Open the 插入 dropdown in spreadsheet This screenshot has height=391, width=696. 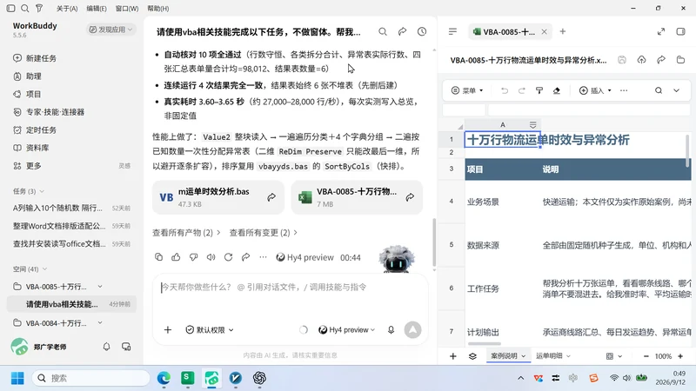click(595, 90)
